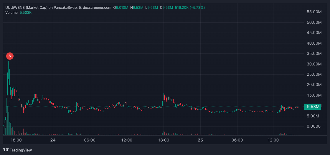Click the 20.00M price axis label

pos(314,85)
